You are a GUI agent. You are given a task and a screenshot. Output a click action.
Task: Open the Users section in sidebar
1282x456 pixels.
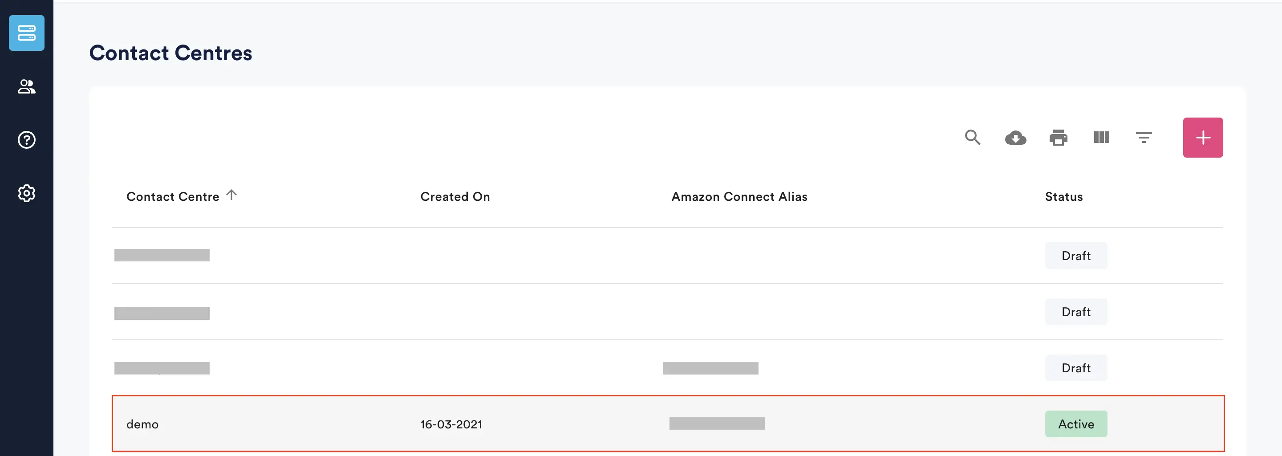pyautogui.click(x=26, y=87)
